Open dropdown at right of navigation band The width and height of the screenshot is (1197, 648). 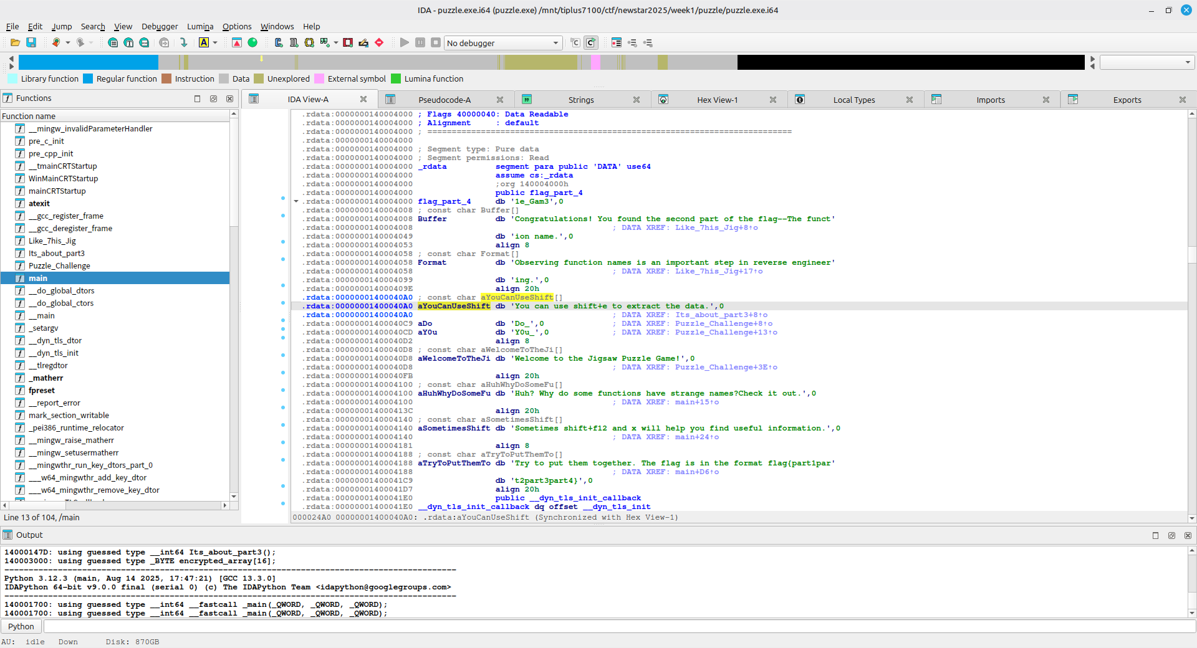1187,62
